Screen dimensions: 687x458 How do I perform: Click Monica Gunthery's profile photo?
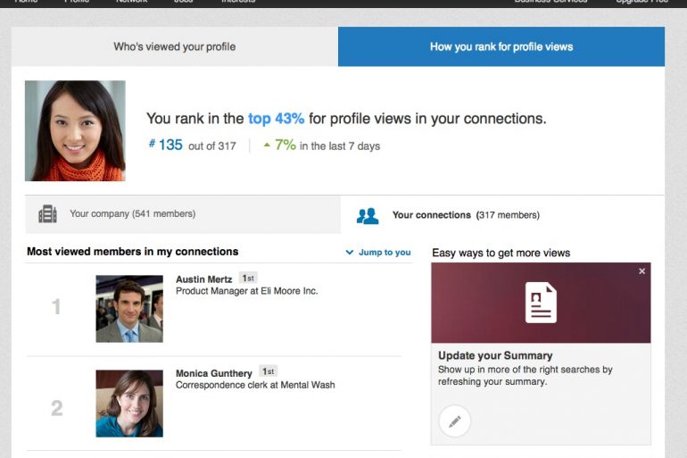[129, 403]
